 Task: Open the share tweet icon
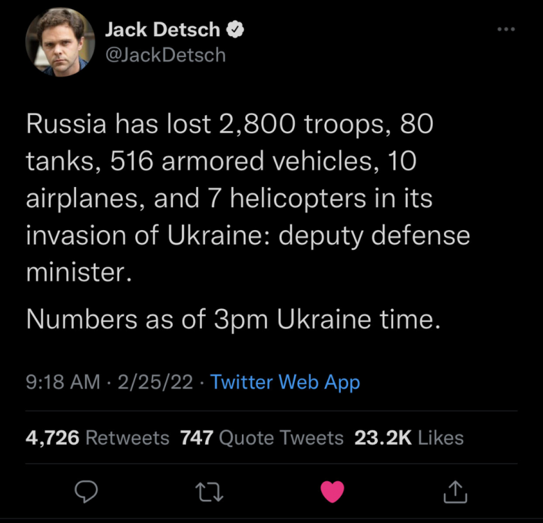point(455,491)
